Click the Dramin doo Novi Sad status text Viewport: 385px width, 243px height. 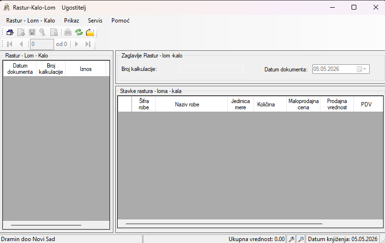coord(28,239)
